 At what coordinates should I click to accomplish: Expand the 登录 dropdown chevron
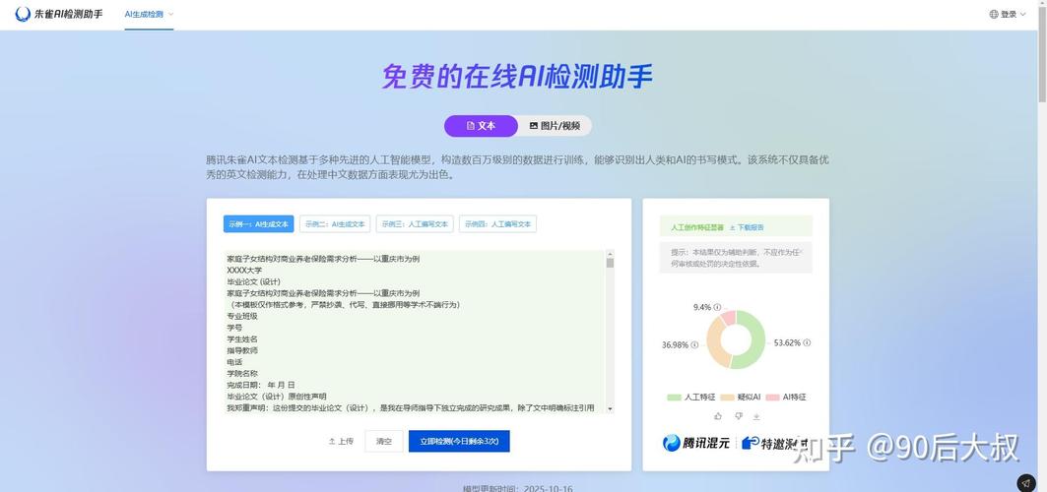point(1023,14)
